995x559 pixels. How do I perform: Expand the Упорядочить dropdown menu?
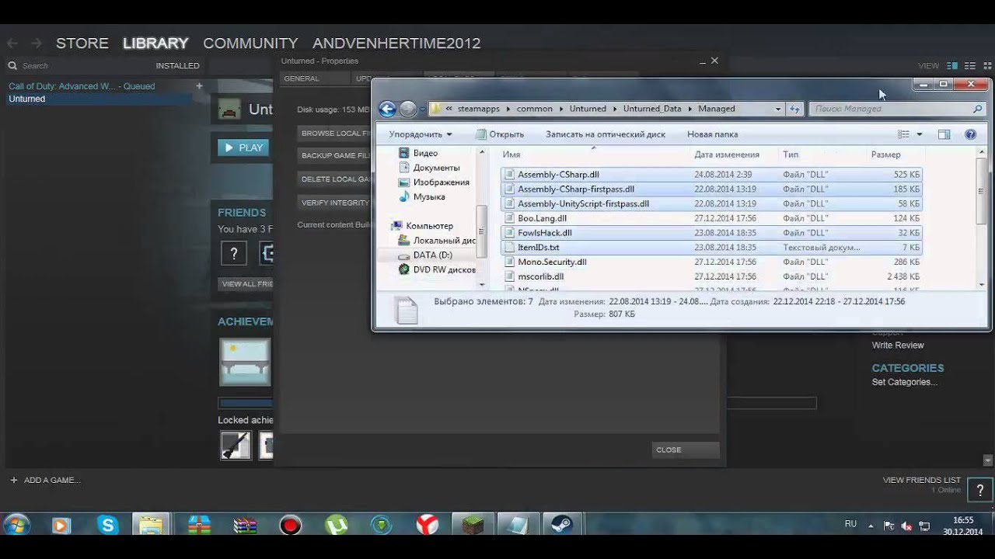(421, 134)
